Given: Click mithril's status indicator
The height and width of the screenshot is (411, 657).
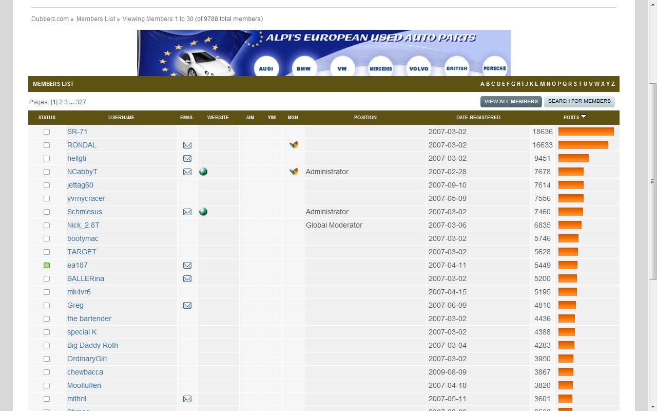Looking at the screenshot, I should 47,399.
